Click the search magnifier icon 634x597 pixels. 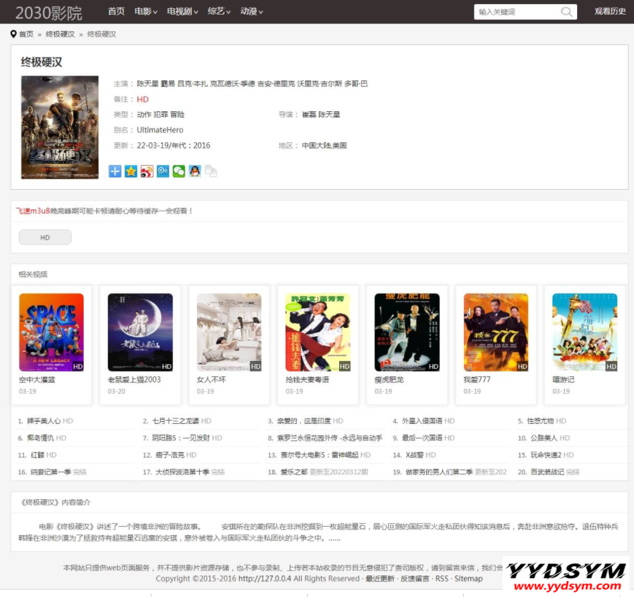pos(566,11)
